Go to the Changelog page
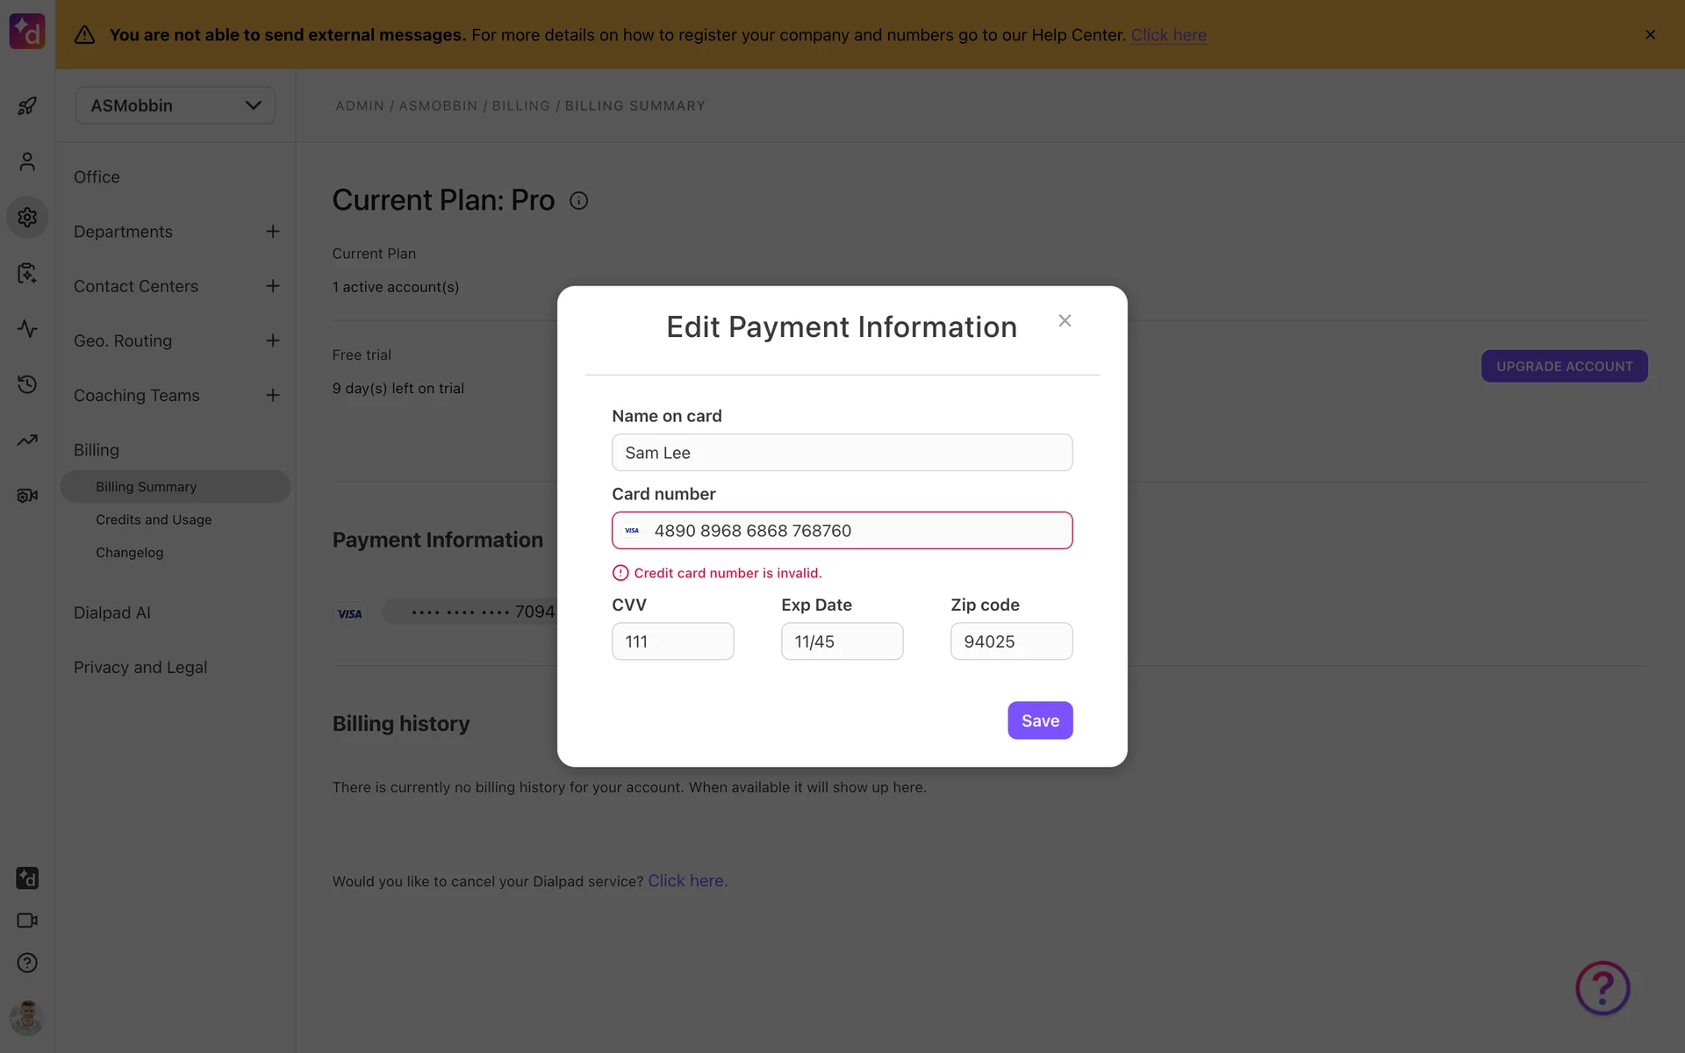1685x1053 pixels. 129,553
